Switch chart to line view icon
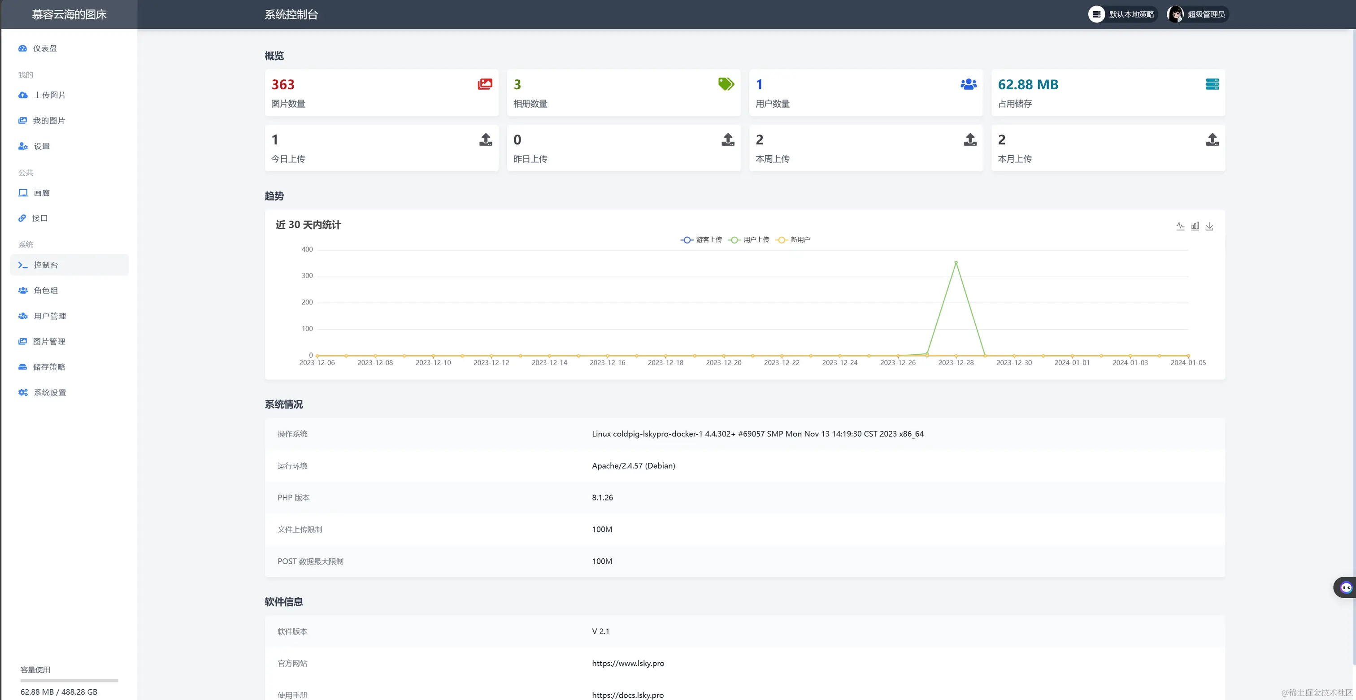1356x700 pixels. (1180, 226)
